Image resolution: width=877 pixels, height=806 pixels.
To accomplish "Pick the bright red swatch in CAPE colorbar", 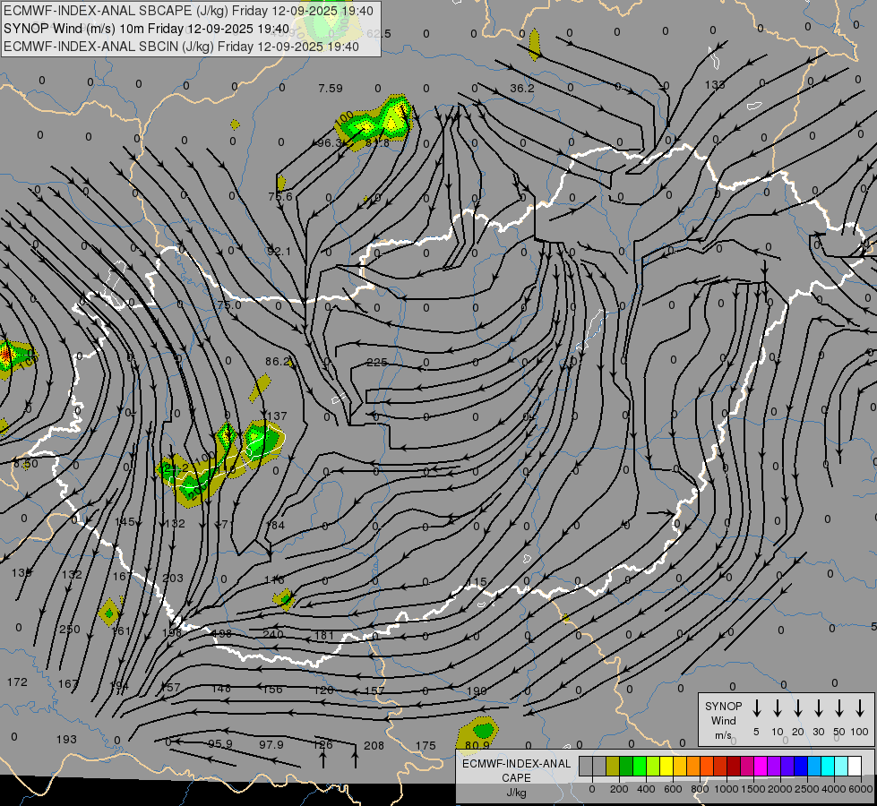I will (720, 766).
